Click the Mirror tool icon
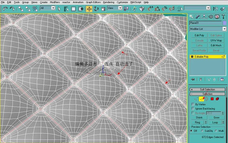 [x=215, y=9]
